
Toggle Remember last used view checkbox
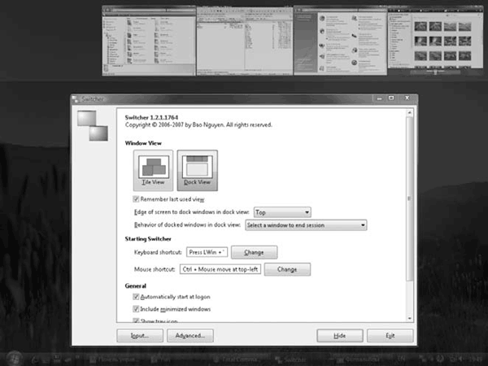(135, 198)
